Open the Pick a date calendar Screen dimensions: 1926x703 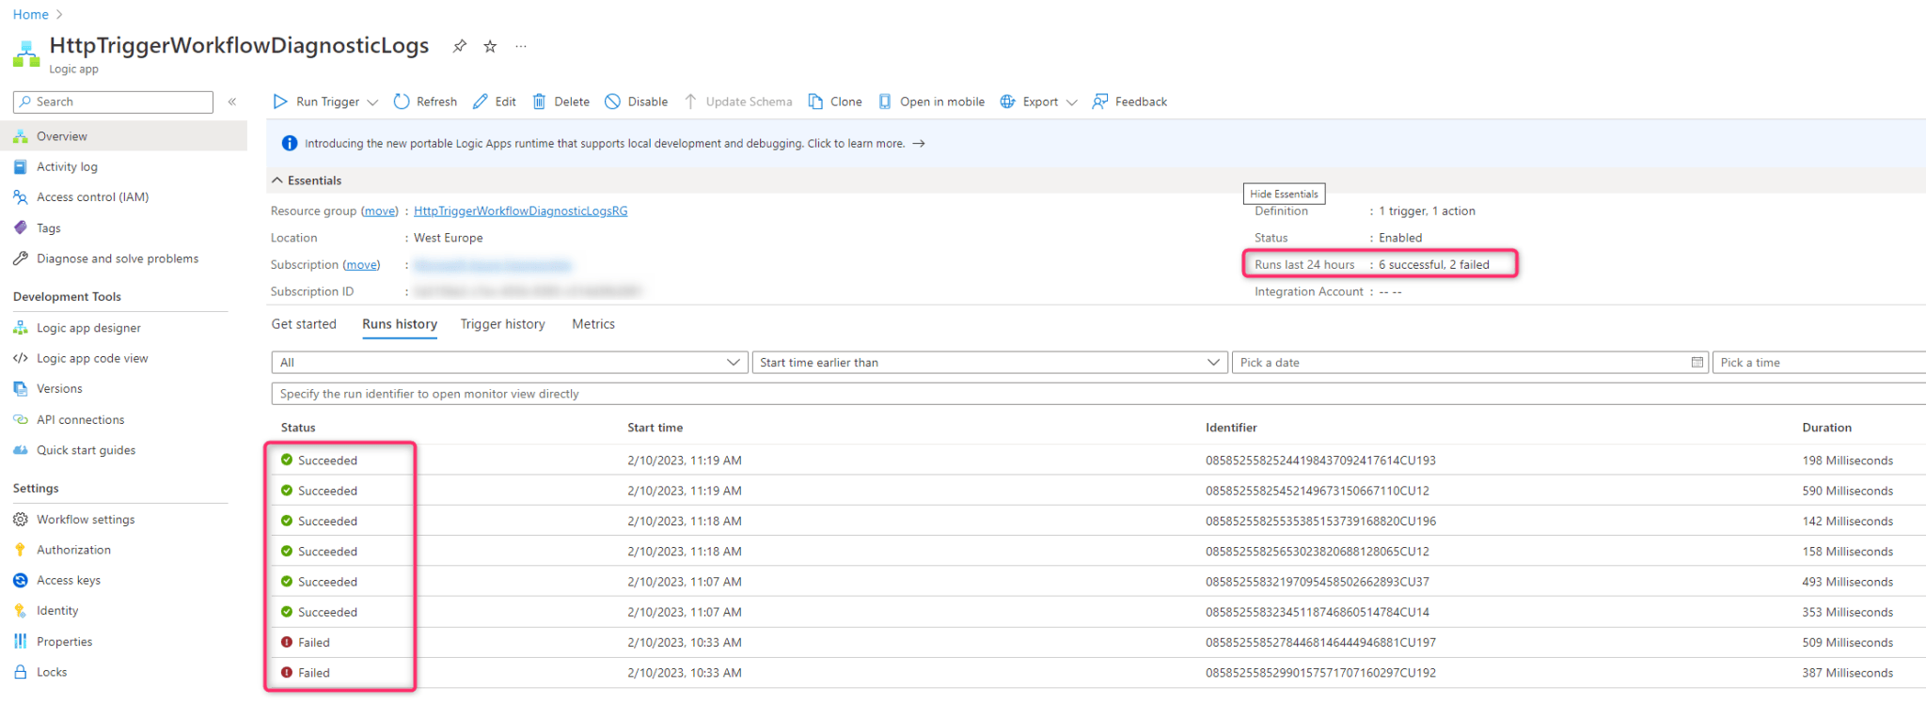coord(1697,362)
